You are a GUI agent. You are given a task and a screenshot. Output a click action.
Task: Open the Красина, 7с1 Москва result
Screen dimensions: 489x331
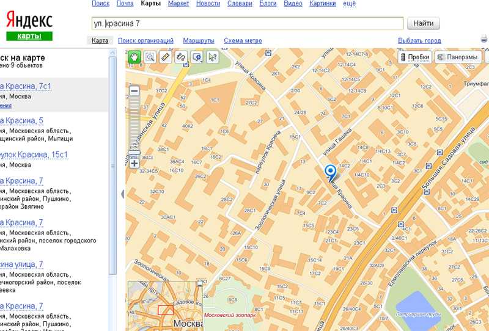tap(25, 86)
